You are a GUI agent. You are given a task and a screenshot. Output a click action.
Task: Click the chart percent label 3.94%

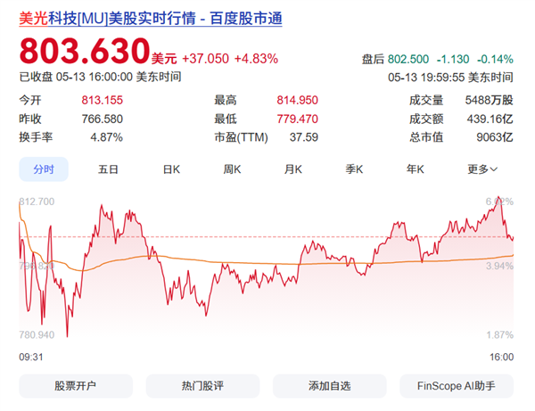click(499, 266)
